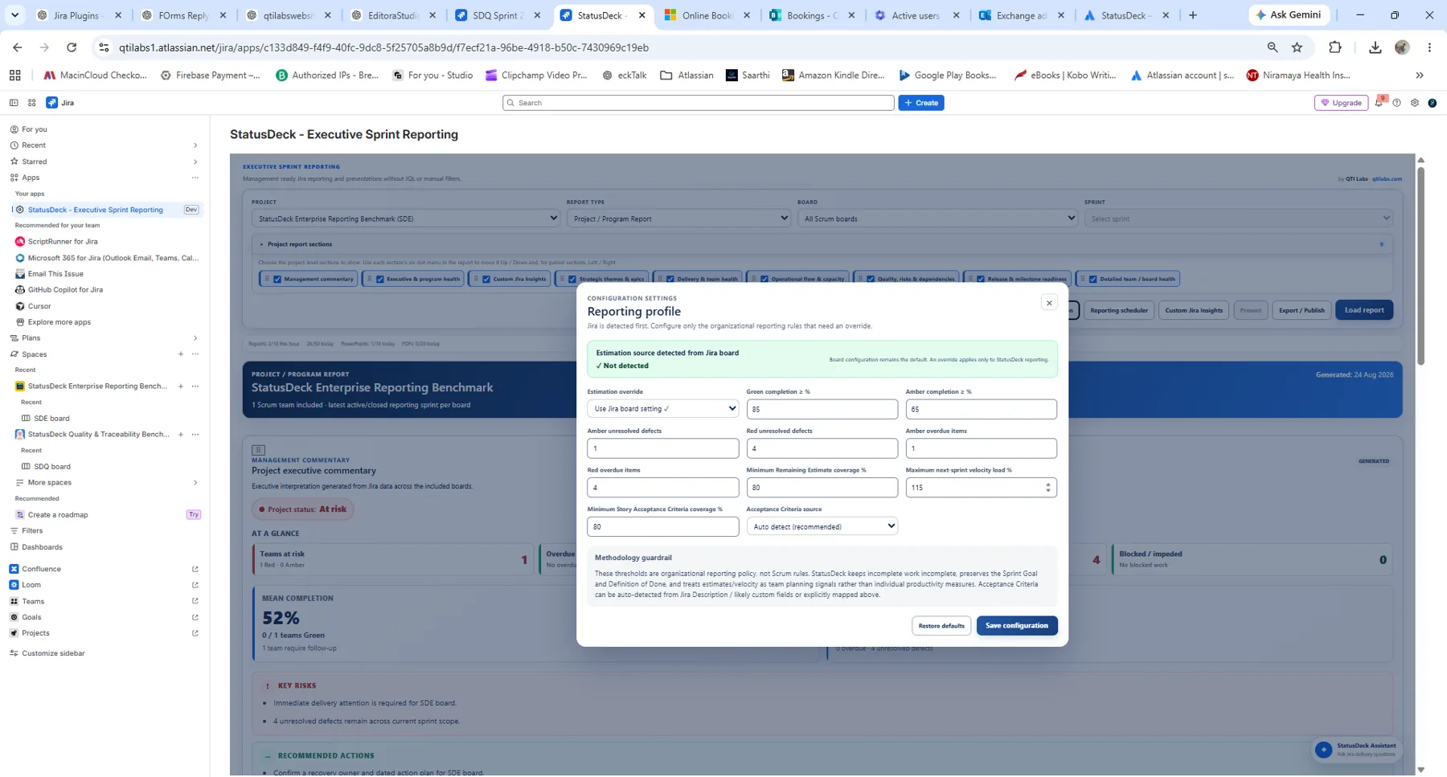Click Save configuration button
The image size is (1447, 777).
click(1017, 625)
